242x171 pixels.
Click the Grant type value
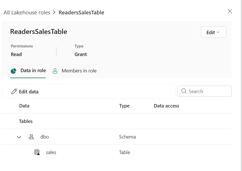pos(81,54)
